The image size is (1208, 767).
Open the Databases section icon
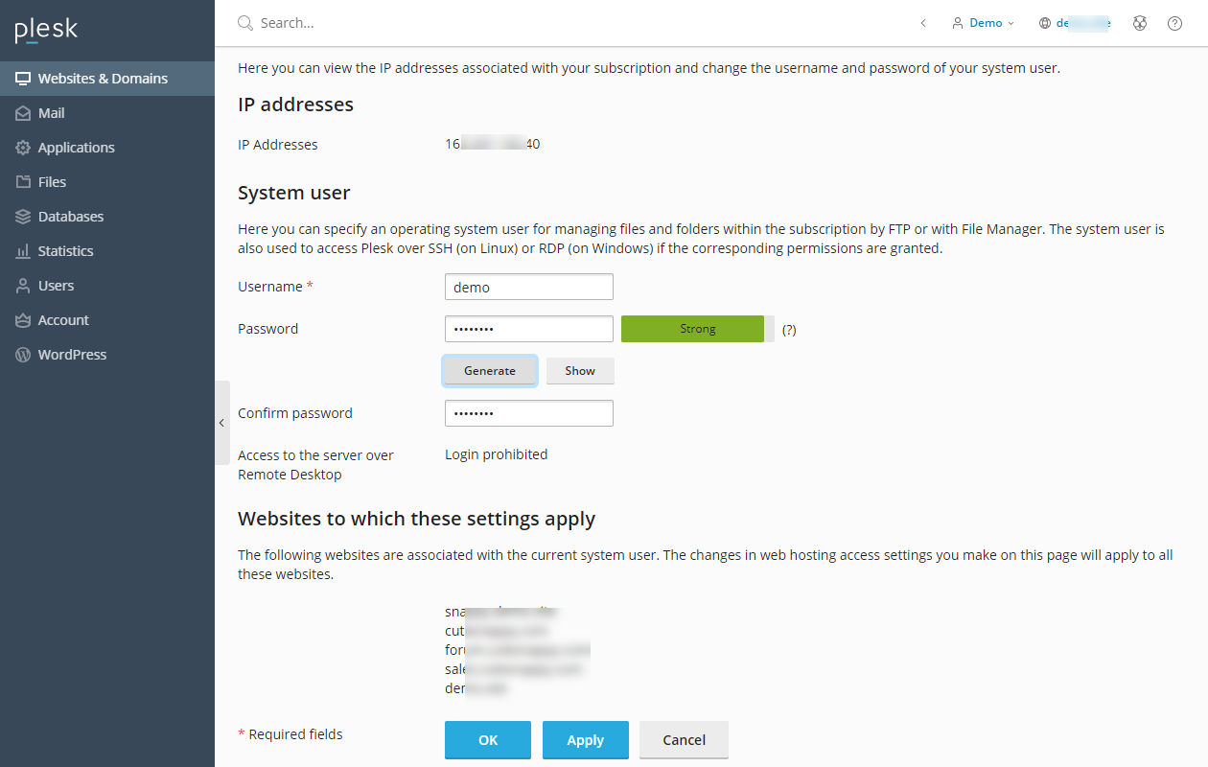click(21, 216)
